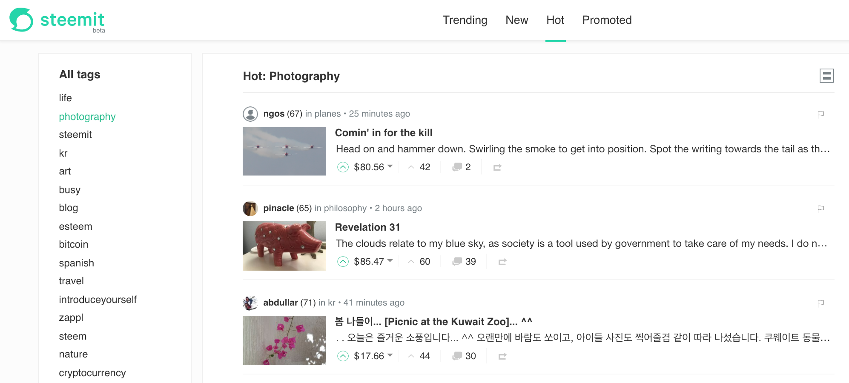Viewport: 849px width, 383px height.
Task: Flag the abdullar post
Action: (821, 303)
